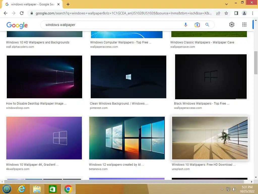Open wall.alphacoders.com source link
The width and height of the screenshot is (258, 194).
(x=20, y=47)
